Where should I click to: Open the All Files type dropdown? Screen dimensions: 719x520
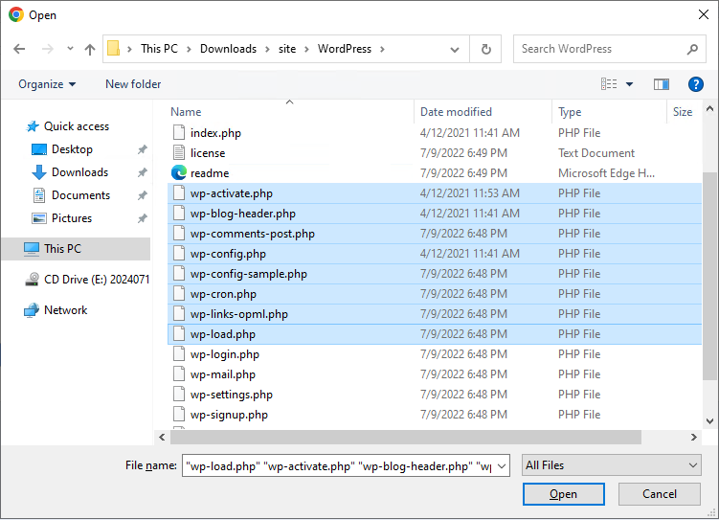(x=611, y=465)
